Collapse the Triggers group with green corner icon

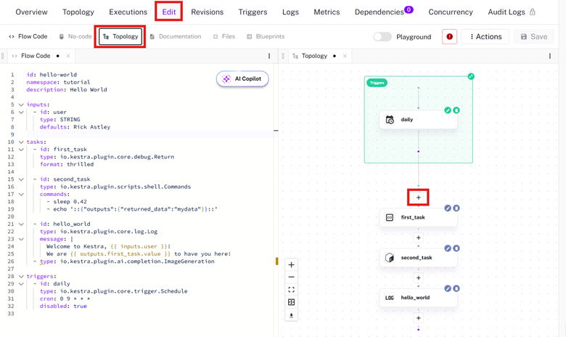(471, 76)
